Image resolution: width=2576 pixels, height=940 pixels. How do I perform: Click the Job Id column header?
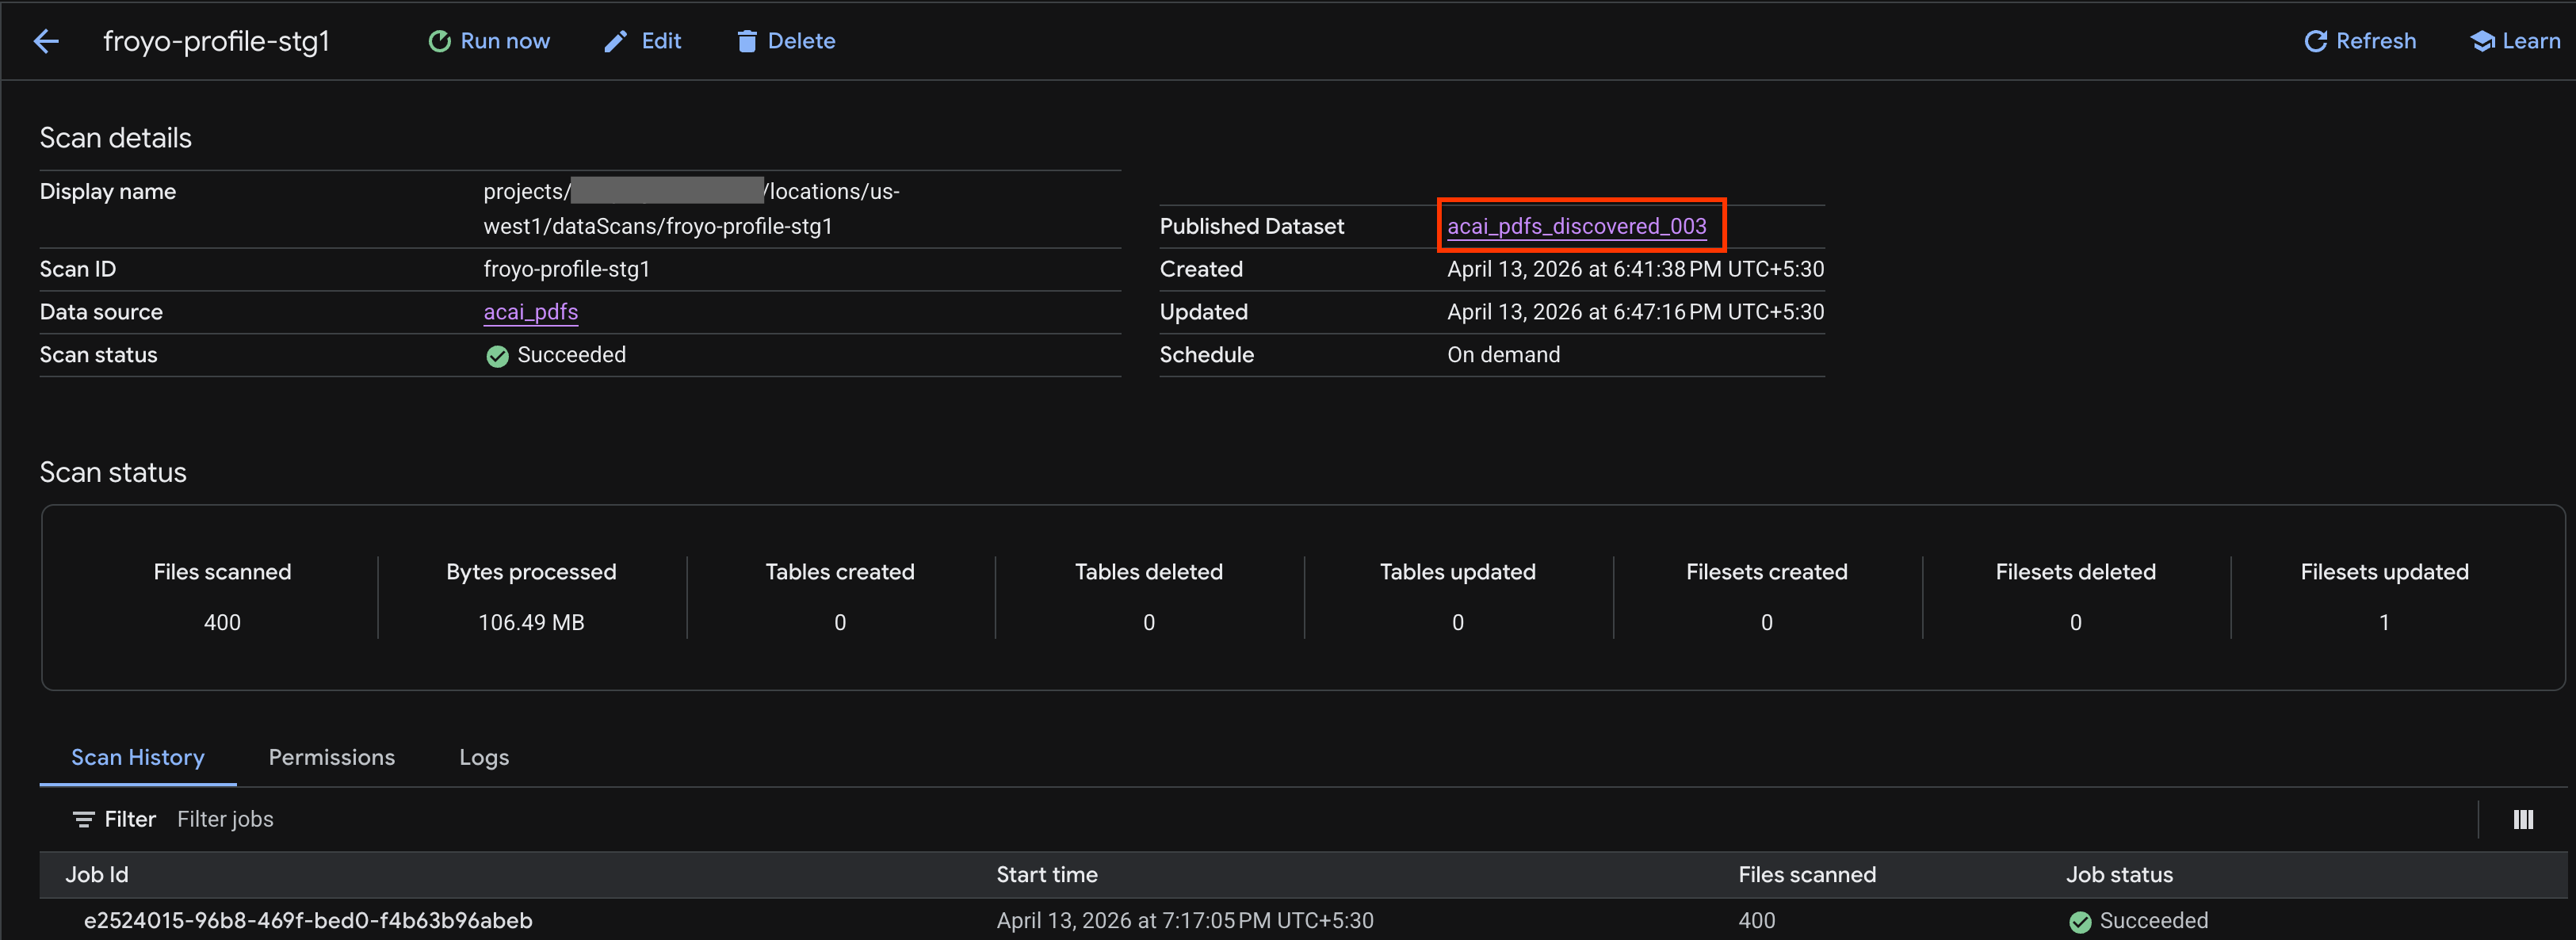tap(97, 874)
